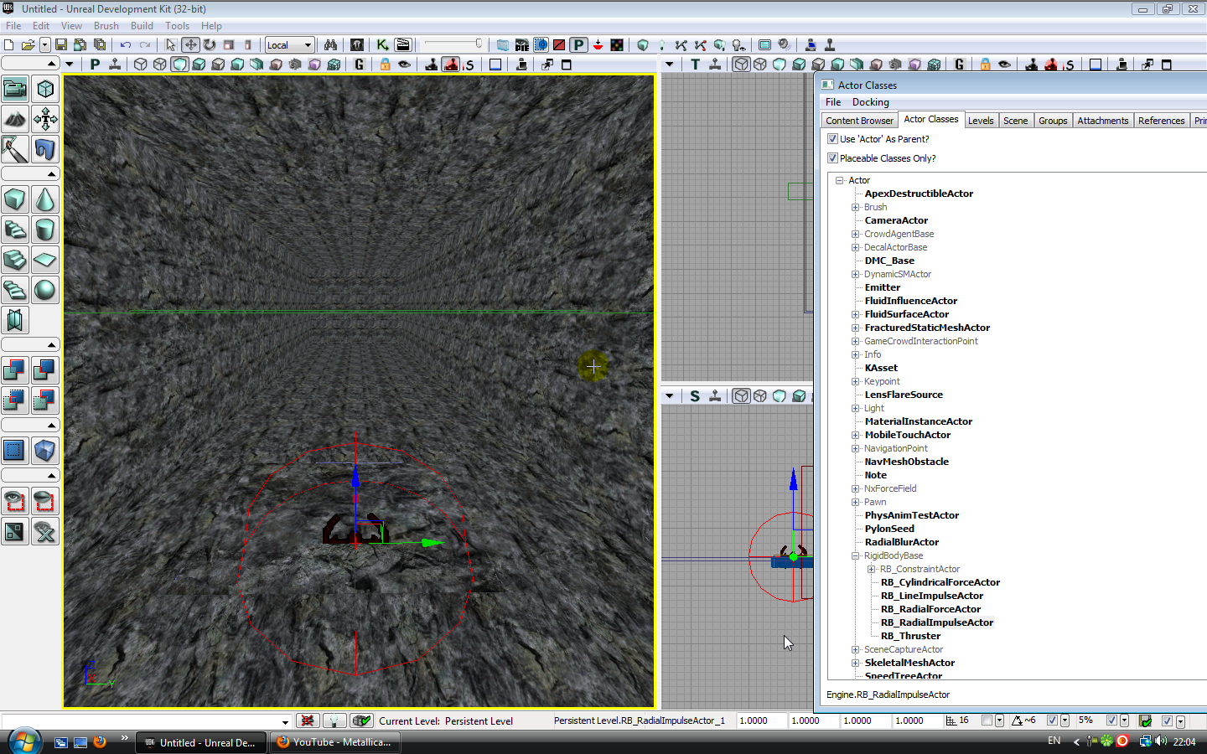
Task: Open the Local coordinate system dropdown
Action: pyautogui.click(x=290, y=45)
